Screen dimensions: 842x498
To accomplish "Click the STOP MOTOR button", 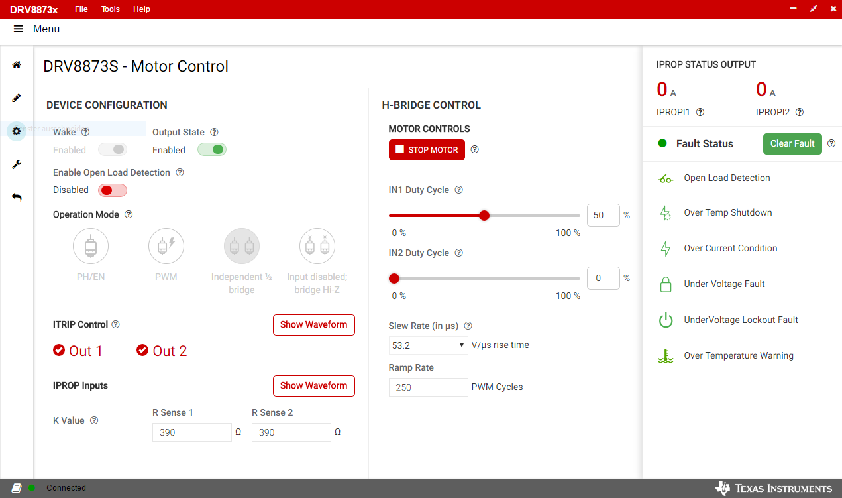I will [x=427, y=150].
